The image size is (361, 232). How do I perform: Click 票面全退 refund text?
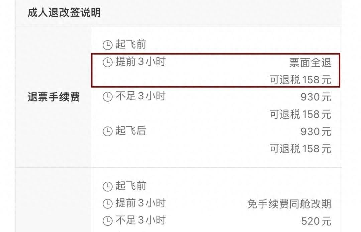click(310, 62)
